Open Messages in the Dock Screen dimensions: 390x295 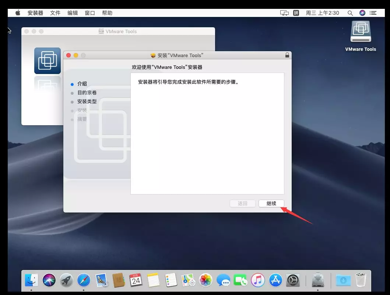(x=223, y=280)
